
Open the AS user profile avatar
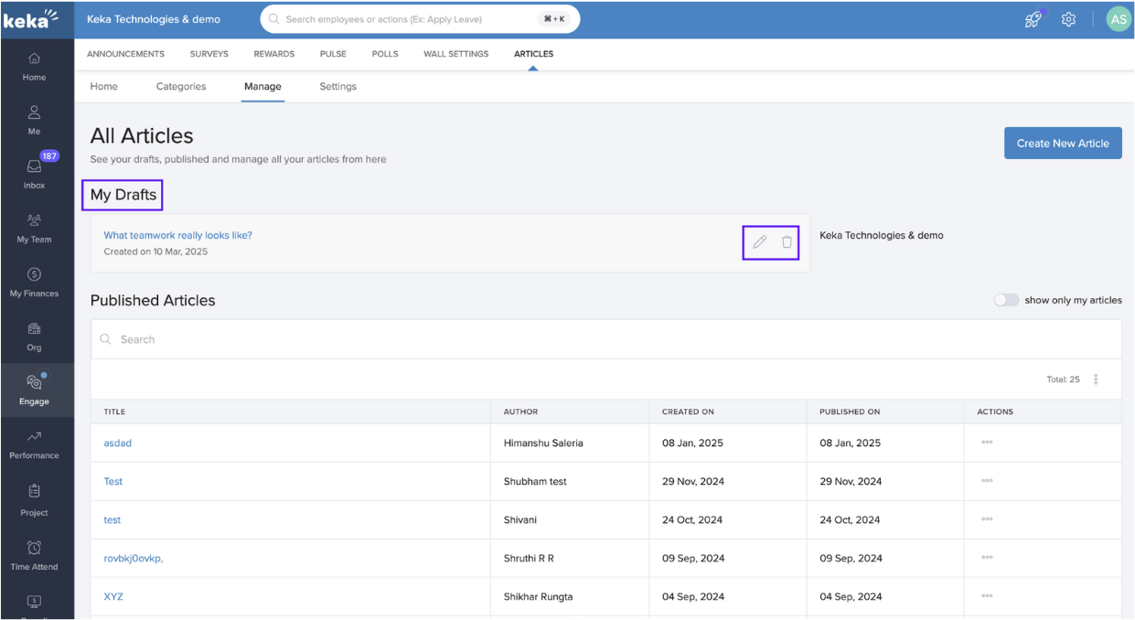[x=1118, y=19]
